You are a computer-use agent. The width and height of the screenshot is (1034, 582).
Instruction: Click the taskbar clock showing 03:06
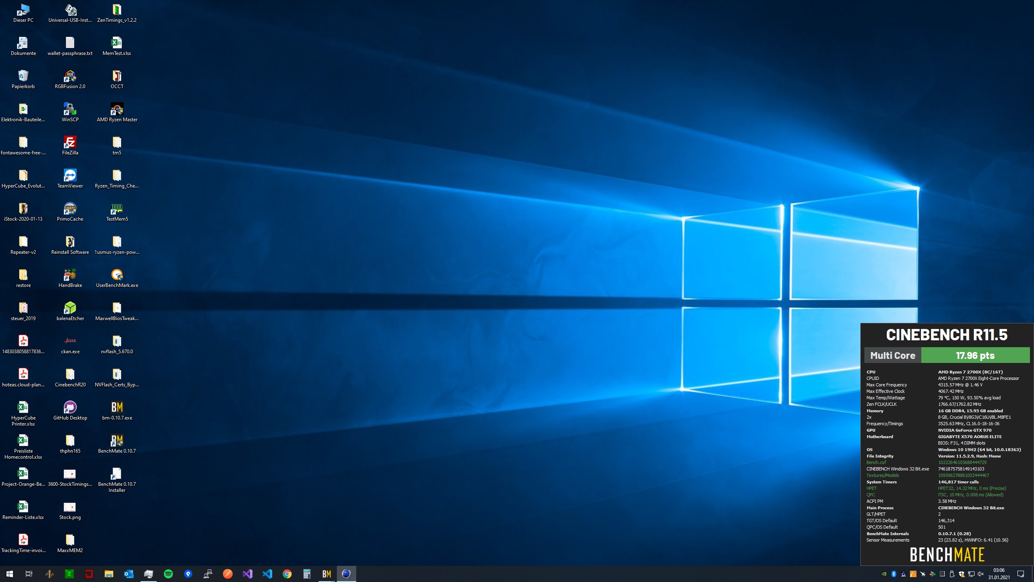point(999,574)
